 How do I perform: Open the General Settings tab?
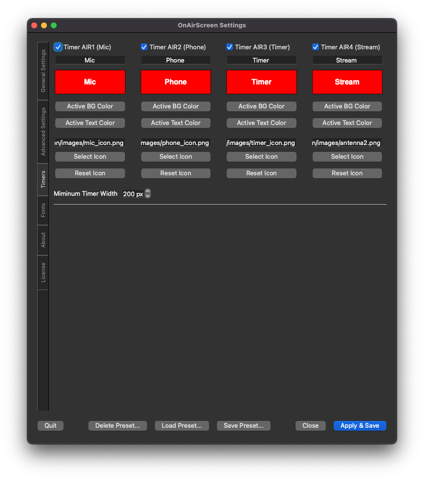click(x=43, y=71)
